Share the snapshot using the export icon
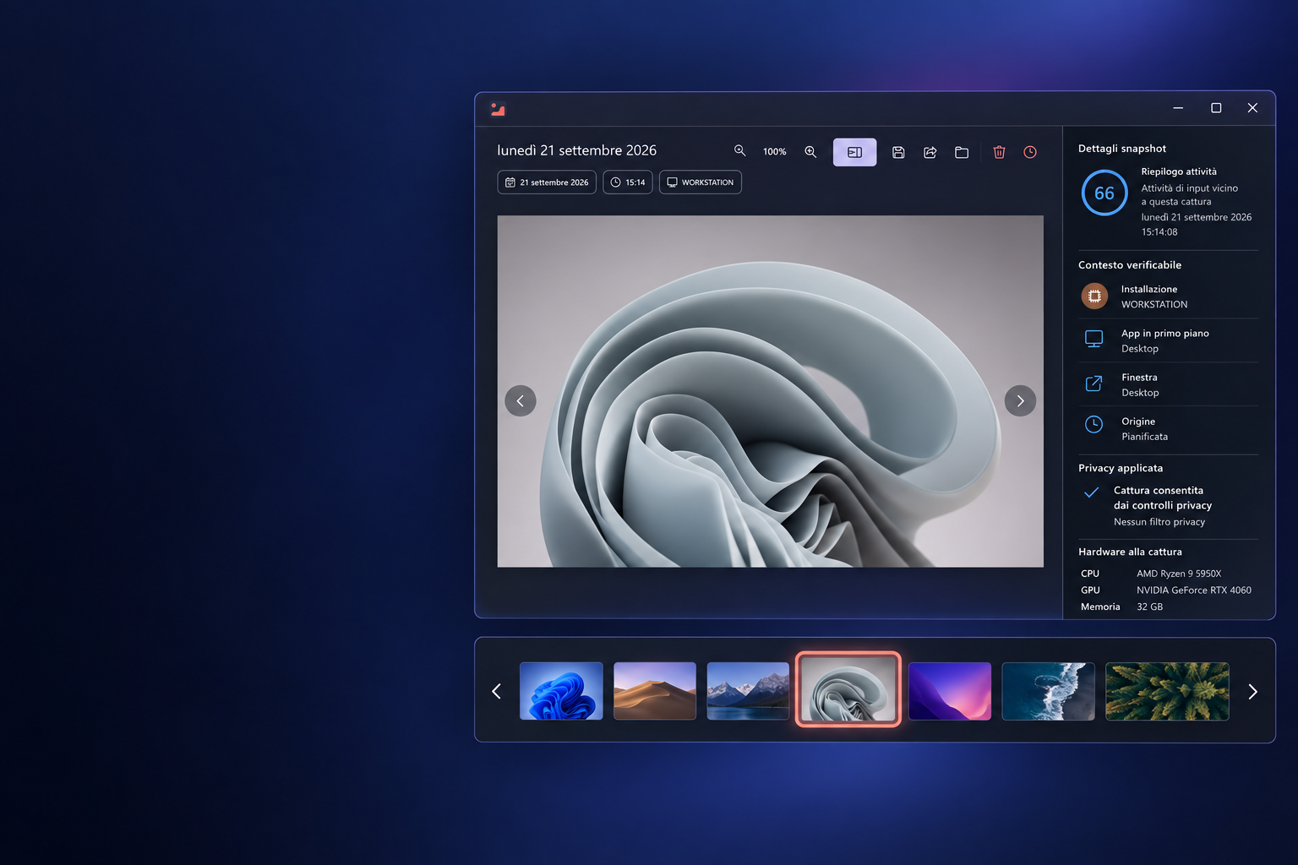 tap(930, 152)
